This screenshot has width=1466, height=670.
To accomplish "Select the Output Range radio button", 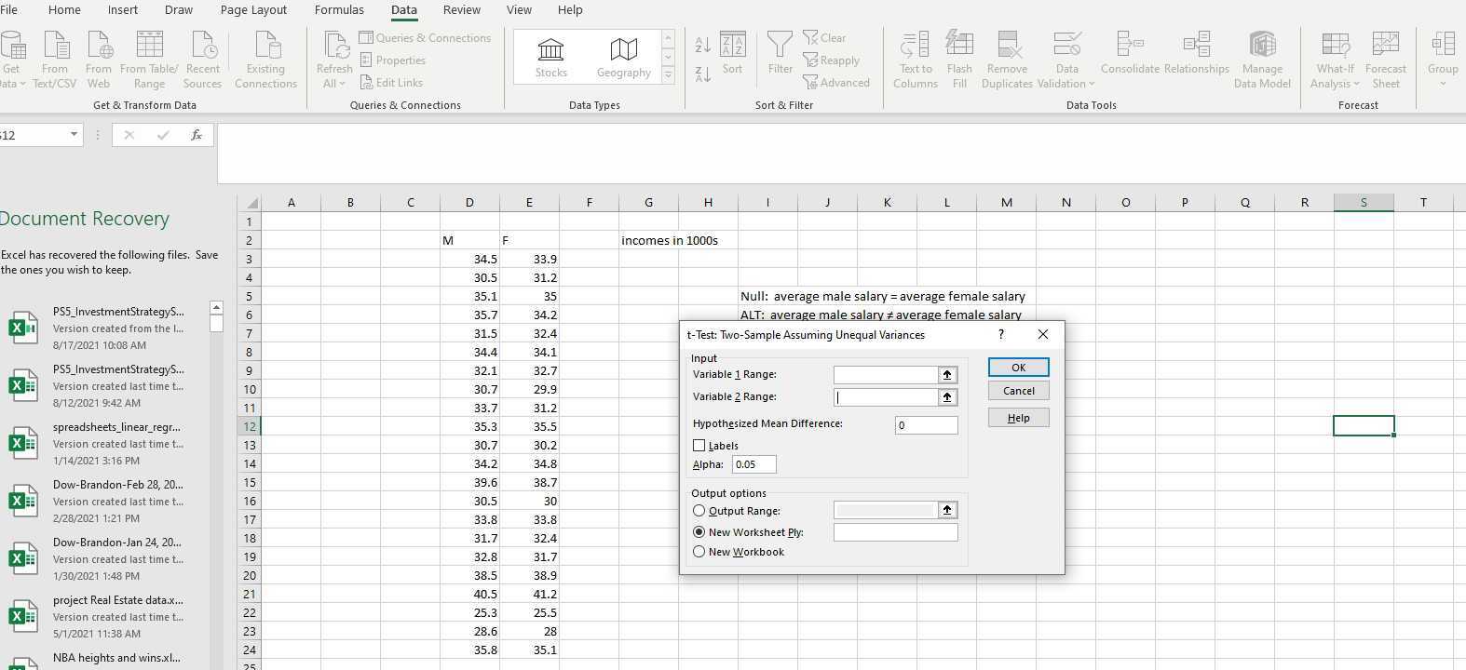I will click(699, 511).
